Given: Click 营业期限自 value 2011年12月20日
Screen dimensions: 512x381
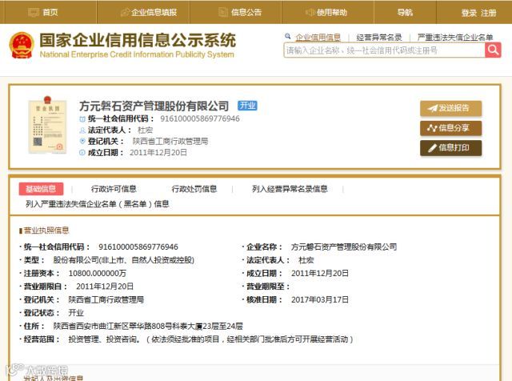Looking at the screenshot, I should click(105, 287).
